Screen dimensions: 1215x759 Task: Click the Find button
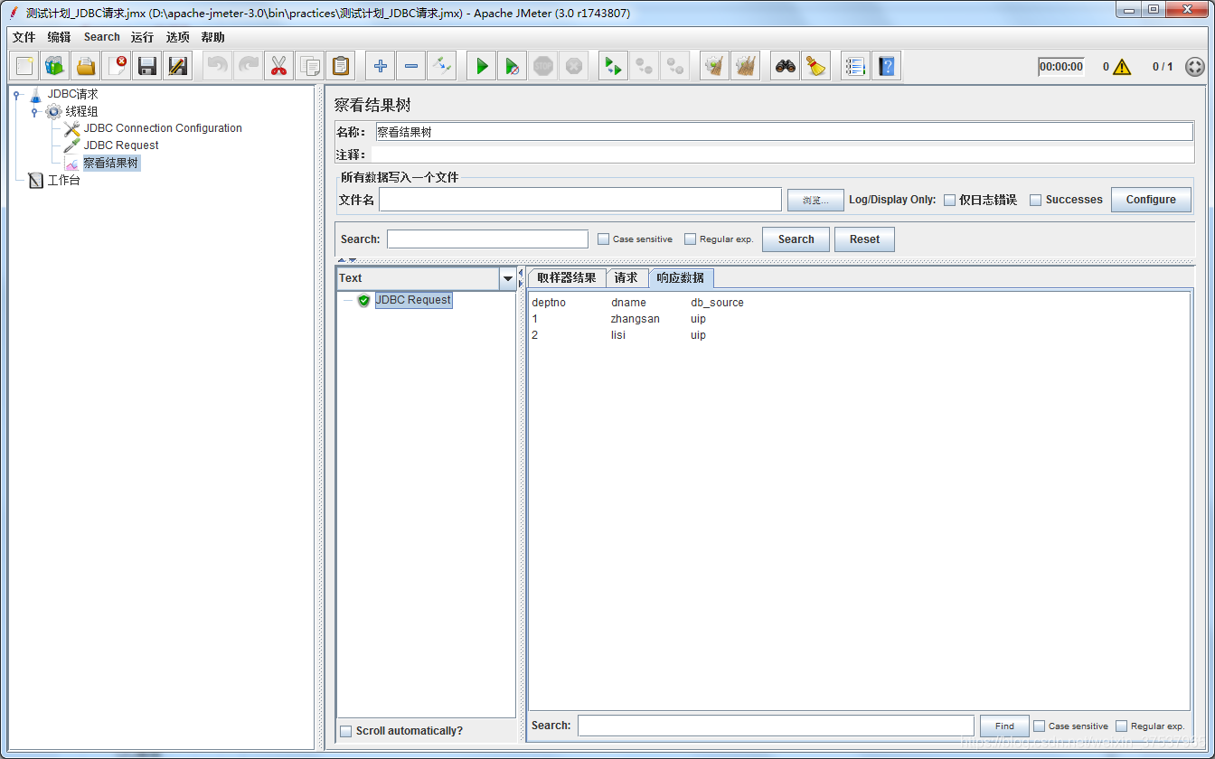point(1004,726)
